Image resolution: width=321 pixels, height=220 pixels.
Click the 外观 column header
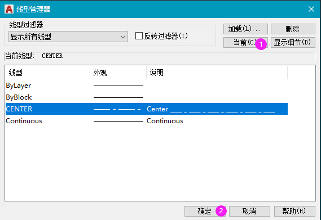[x=118, y=73]
